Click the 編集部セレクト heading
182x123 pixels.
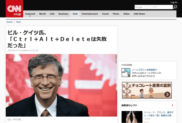129,105
